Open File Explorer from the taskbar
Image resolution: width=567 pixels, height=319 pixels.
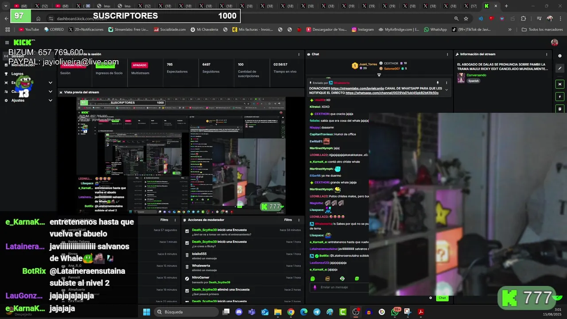click(x=278, y=312)
